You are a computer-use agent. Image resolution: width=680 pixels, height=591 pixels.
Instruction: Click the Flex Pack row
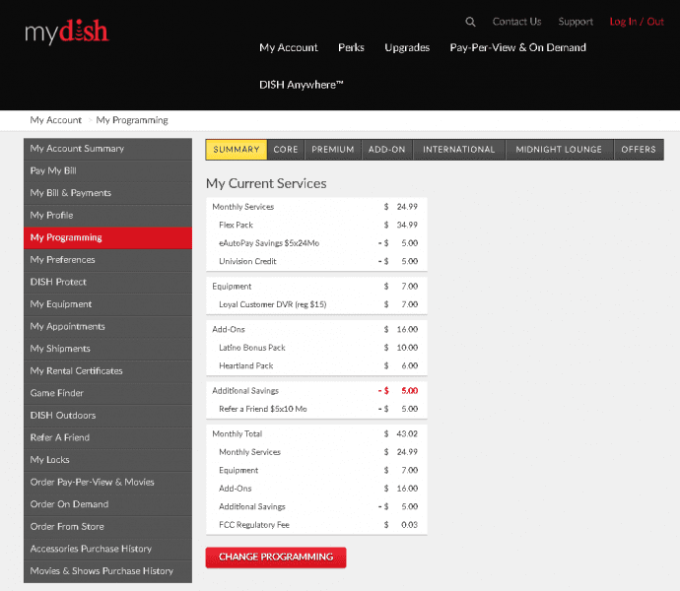tap(316, 225)
